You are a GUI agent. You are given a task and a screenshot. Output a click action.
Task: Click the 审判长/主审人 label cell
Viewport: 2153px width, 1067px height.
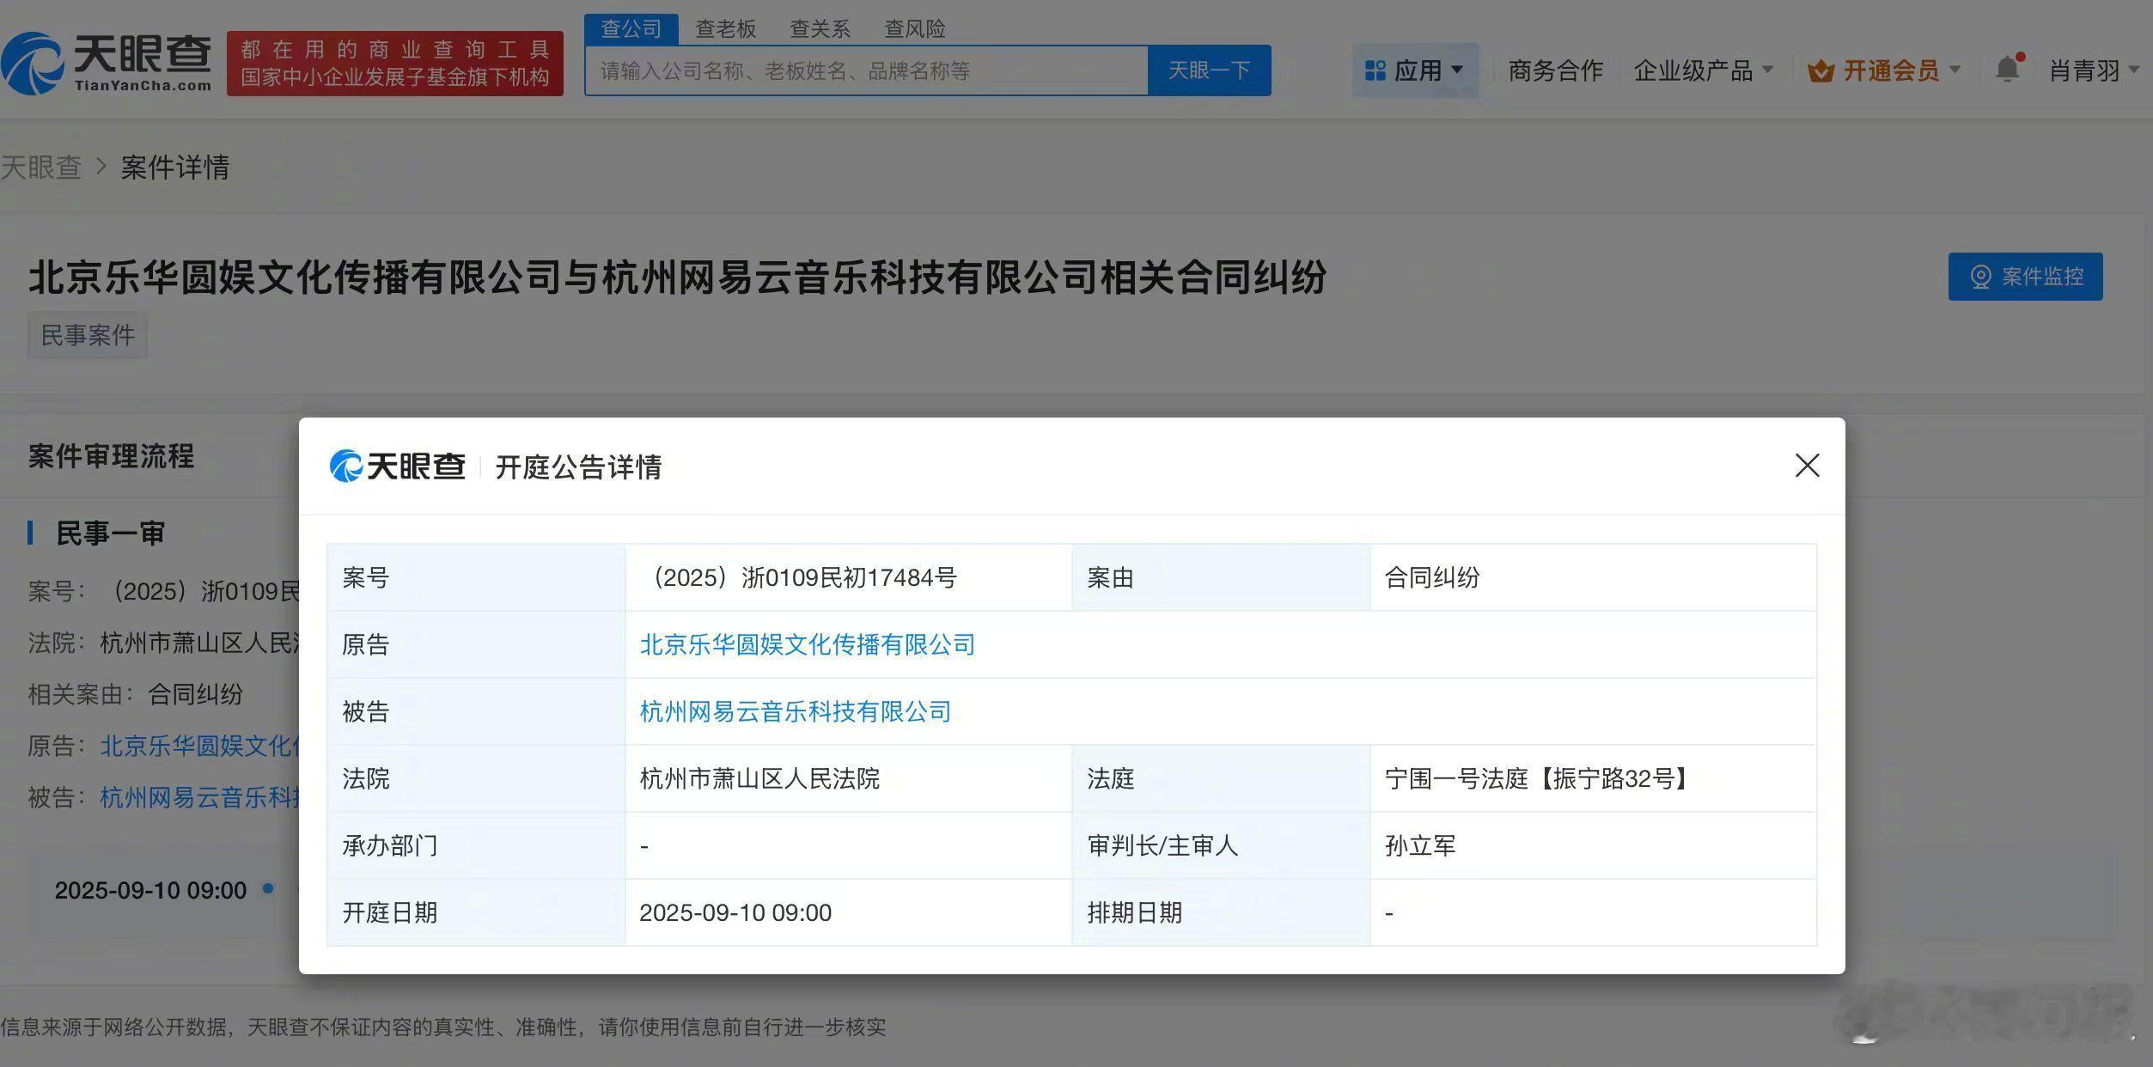pyautogui.click(x=1221, y=845)
